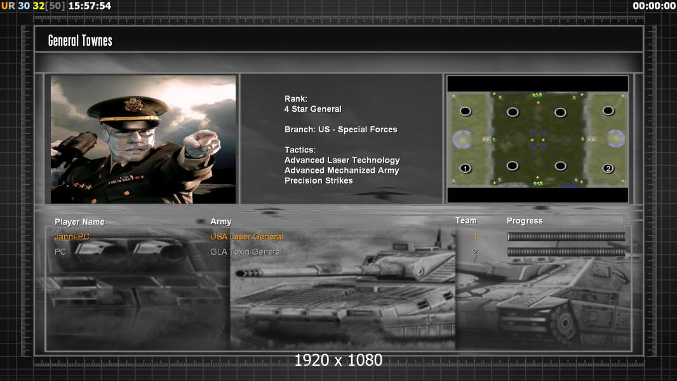Image resolution: width=677 pixels, height=381 pixels.
Task: Select the 'Janni-PC' player name
Action: 72,236
